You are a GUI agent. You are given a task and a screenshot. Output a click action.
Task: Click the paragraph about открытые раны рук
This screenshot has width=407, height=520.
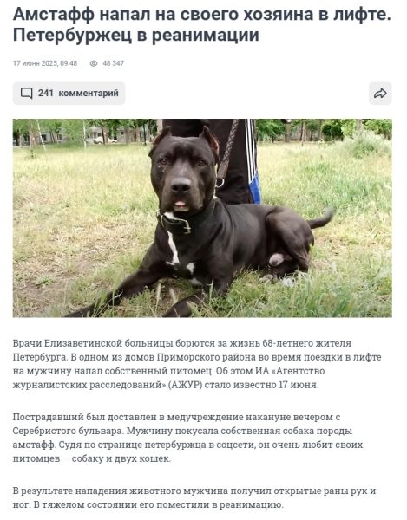(x=194, y=497)
